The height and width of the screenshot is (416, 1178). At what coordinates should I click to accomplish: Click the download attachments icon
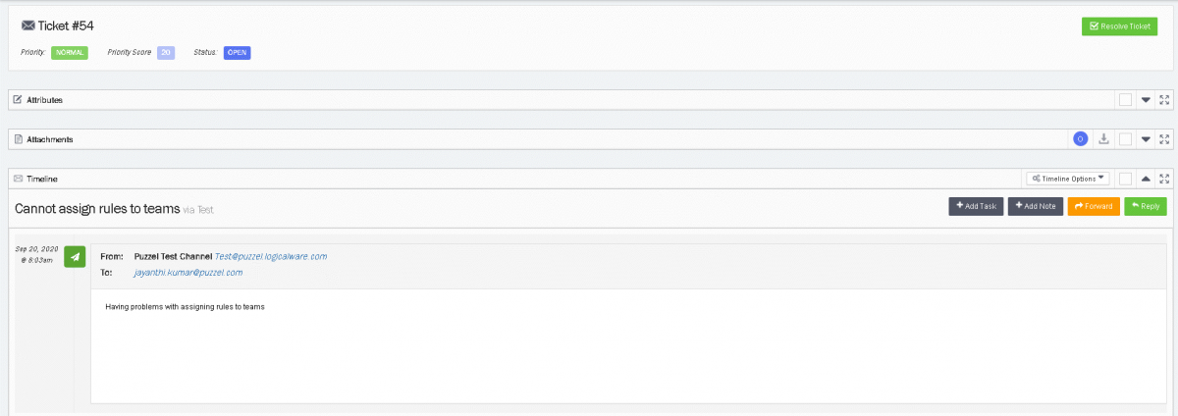(x=1103, y=139)
